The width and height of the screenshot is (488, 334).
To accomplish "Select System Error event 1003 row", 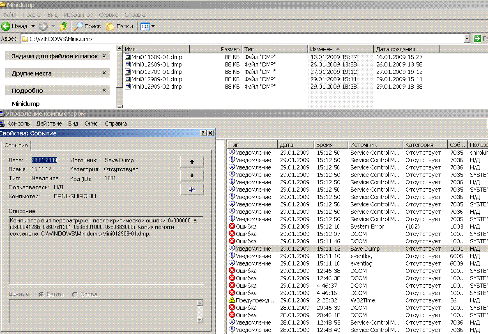I will coord(358,226).
